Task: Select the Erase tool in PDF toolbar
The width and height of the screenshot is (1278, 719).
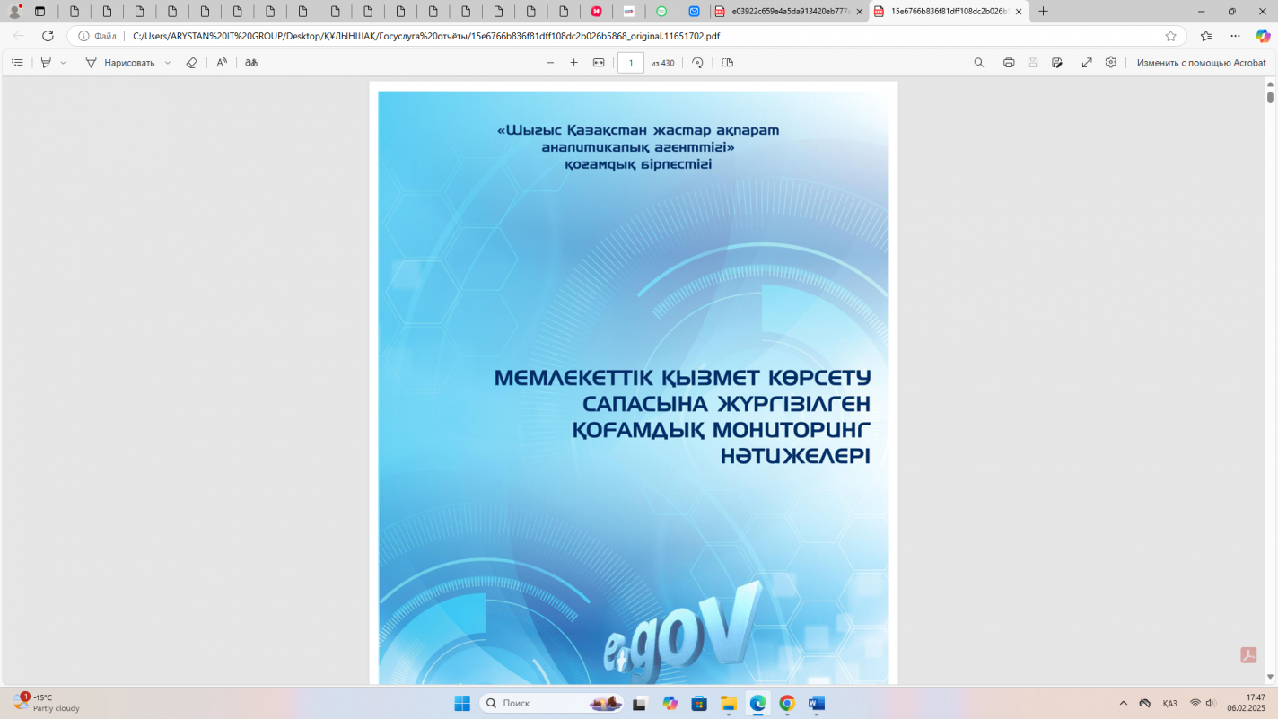Action: [191, 63]
